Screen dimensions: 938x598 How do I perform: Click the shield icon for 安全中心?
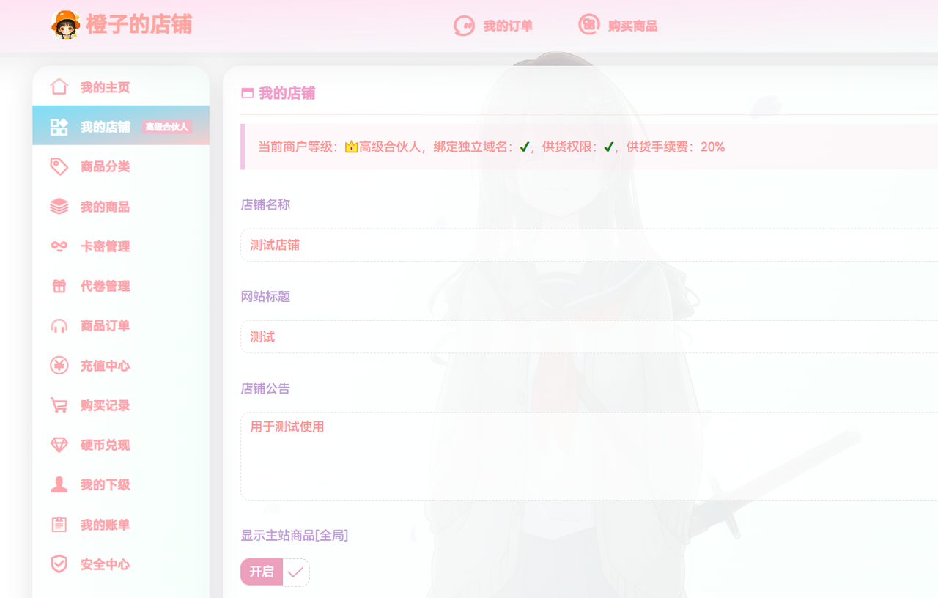(x=59, y=564)
